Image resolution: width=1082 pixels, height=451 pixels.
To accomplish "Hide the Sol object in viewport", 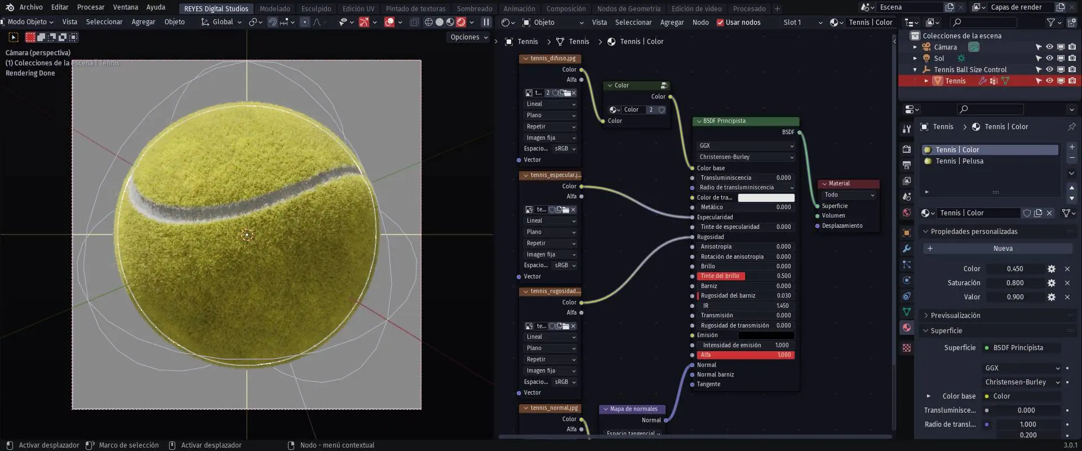I will pyautogui.click(x=1049, y=59).
